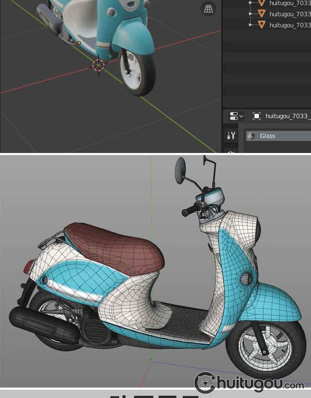Screen dimensions: 311x398
Task: Click the mesh icon of the first huitugou_7033 row
Action: point(262,3)
